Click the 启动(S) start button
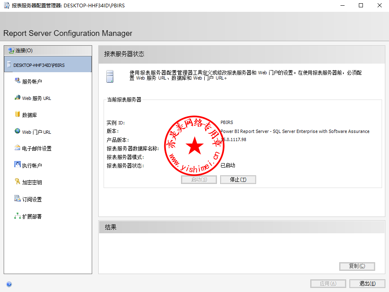This screenshot has height=292, width=389. point(199,179)
